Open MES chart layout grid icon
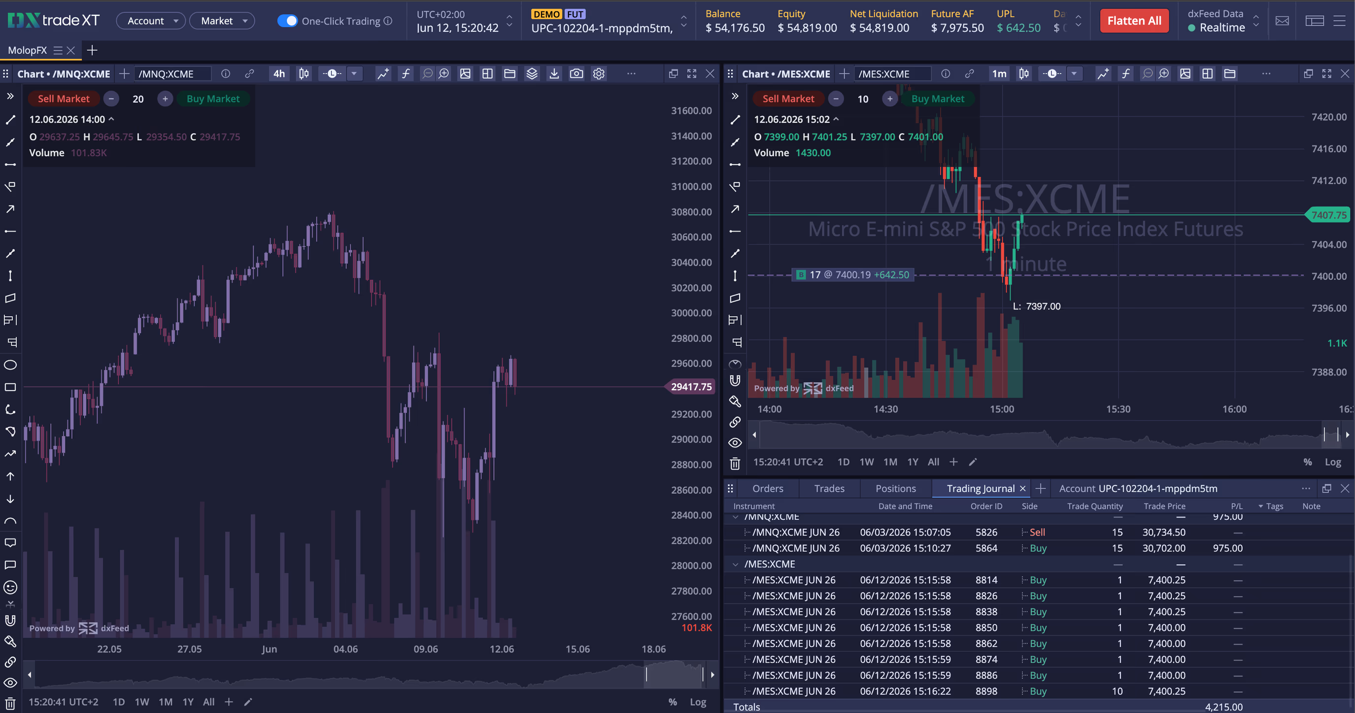Screen dimensions: 1355x713 coord(1207,74)
